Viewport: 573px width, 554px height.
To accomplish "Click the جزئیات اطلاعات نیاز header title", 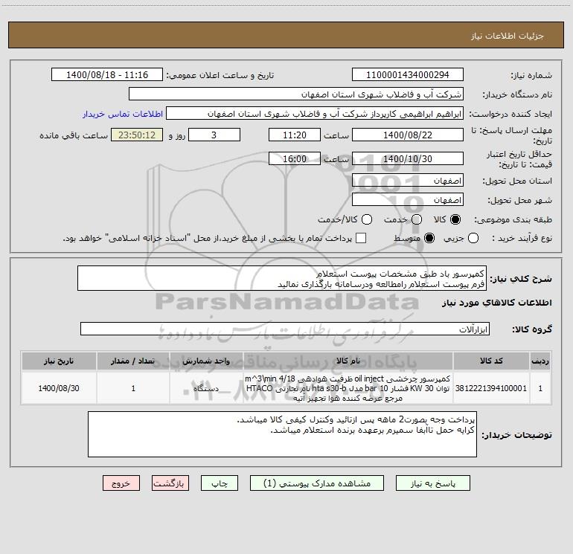I will (x=507, y=36).
